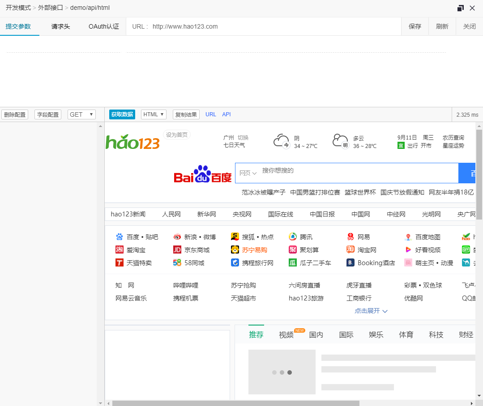This screenshot has height=406, width=483.
Task: Open the 范冰冰被曝产子 hot search link
Action: [264, 192]
